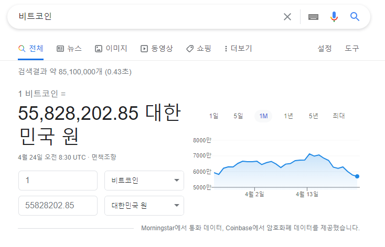Click the 5000만 chart axis label
The width and height of the screenshot is (385, 247).
(x=202, y=187)
